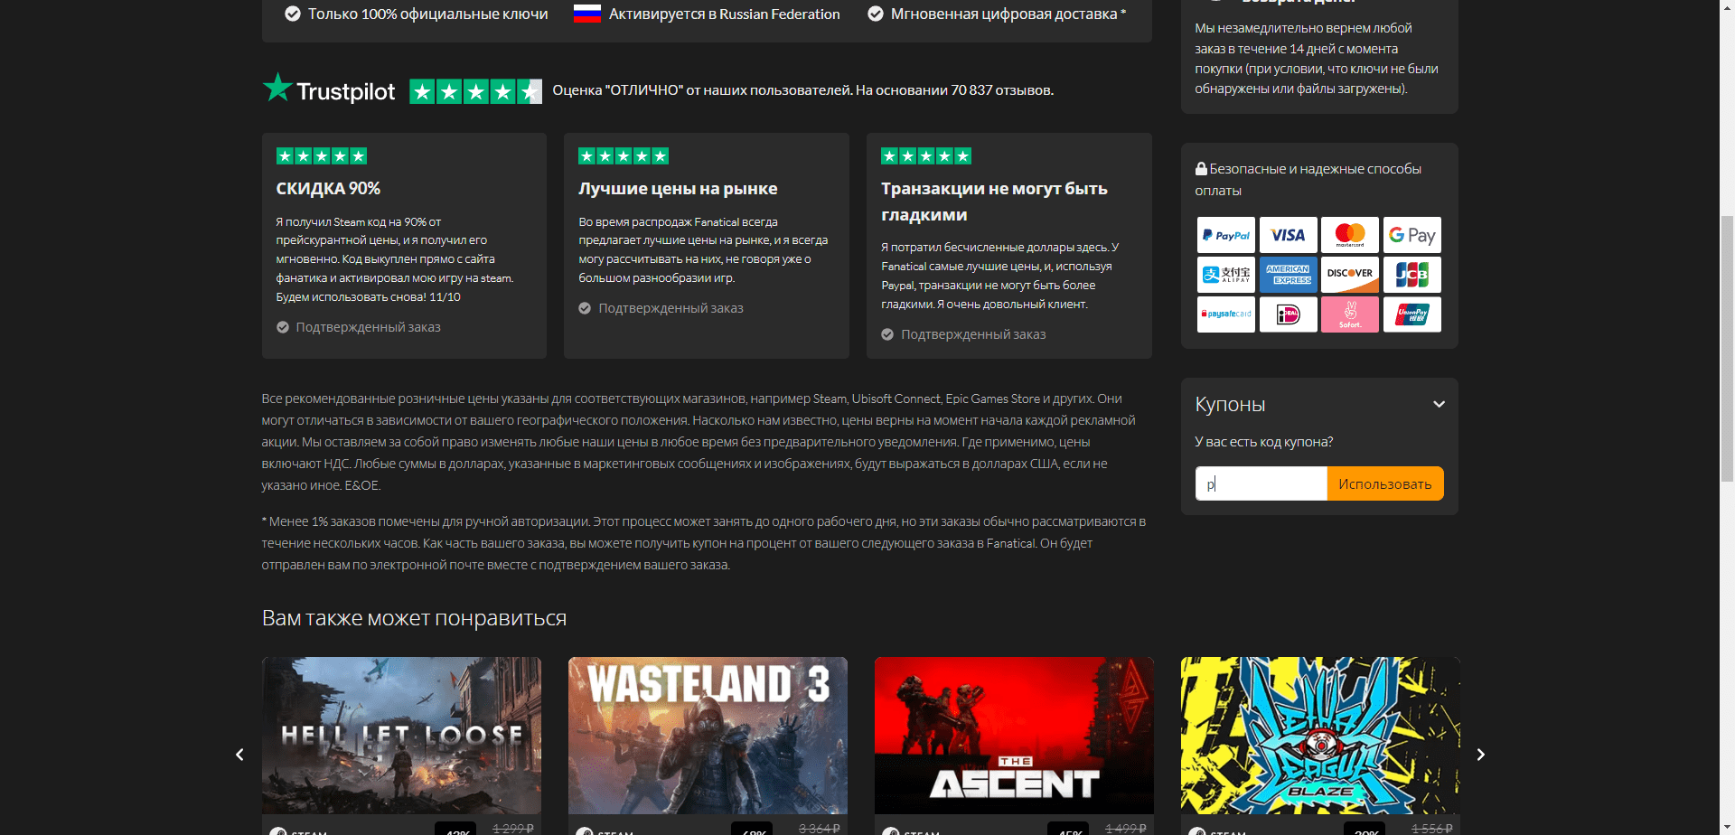
Task: Click the Mastercard payment icon
Action: [x=1350, y=235]
